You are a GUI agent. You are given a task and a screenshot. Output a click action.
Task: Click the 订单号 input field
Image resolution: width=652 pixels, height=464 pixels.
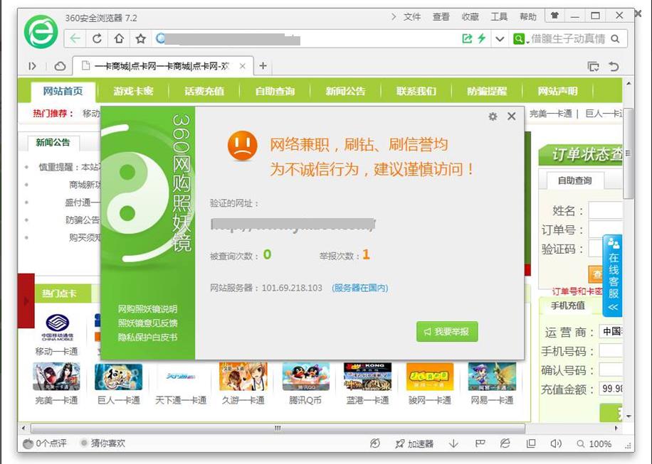click(606, 230)
